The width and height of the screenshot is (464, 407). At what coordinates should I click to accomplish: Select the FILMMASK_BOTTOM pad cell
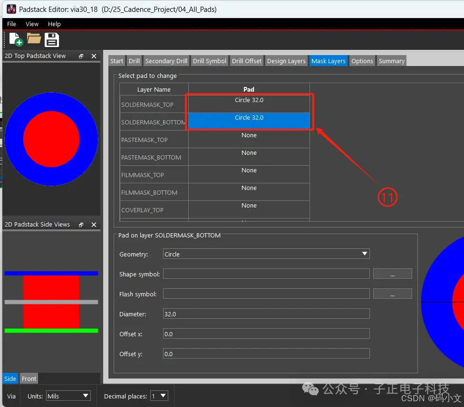click(x=249, y=191)
